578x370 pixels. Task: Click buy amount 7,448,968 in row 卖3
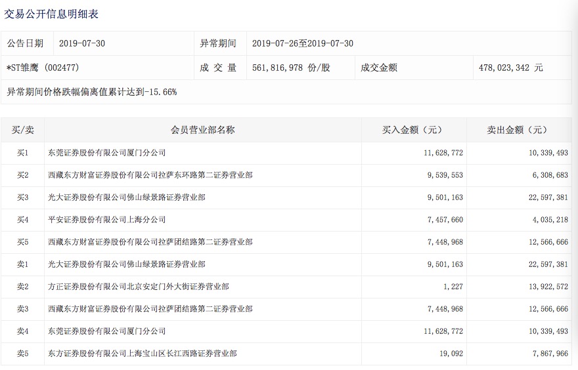tap(445, 309)
